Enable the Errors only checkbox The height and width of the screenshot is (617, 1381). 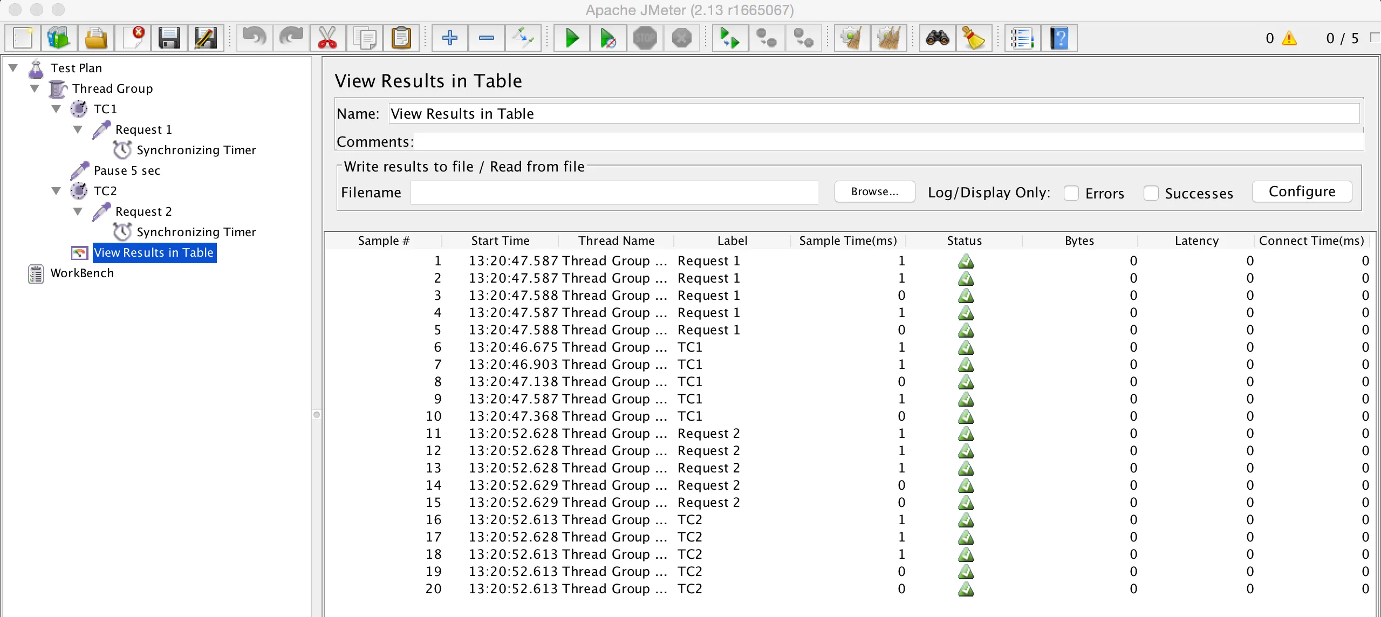1071,193
